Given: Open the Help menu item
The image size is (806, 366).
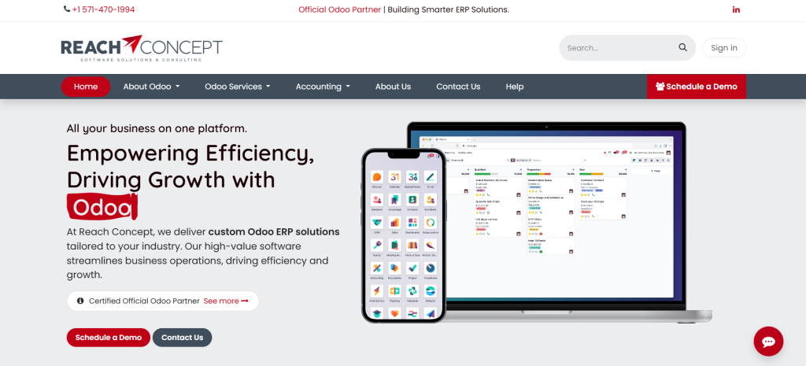Looking at the screenshot, I should pos(515,87).
